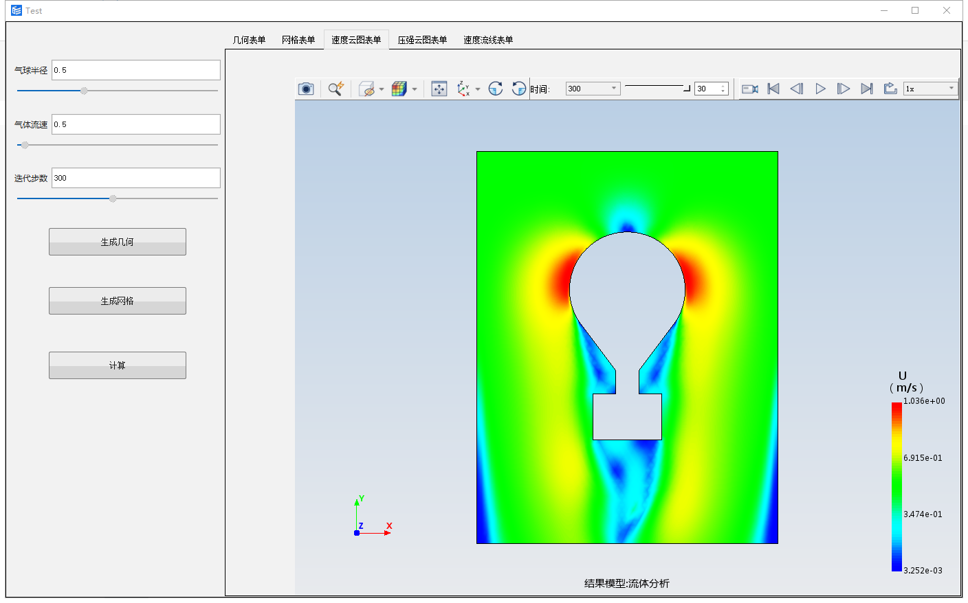968x603 pixels.
Task: Minimize the Test window
Action: [x=884, y=10]
